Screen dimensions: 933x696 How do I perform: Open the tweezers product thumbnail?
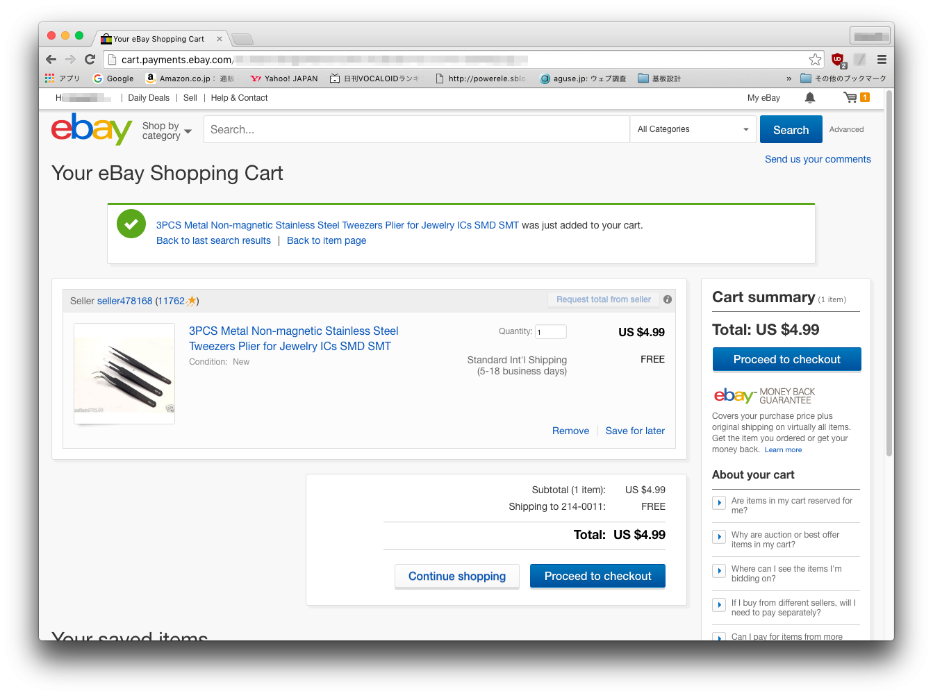pyautogui.click(x=124, y=374)
